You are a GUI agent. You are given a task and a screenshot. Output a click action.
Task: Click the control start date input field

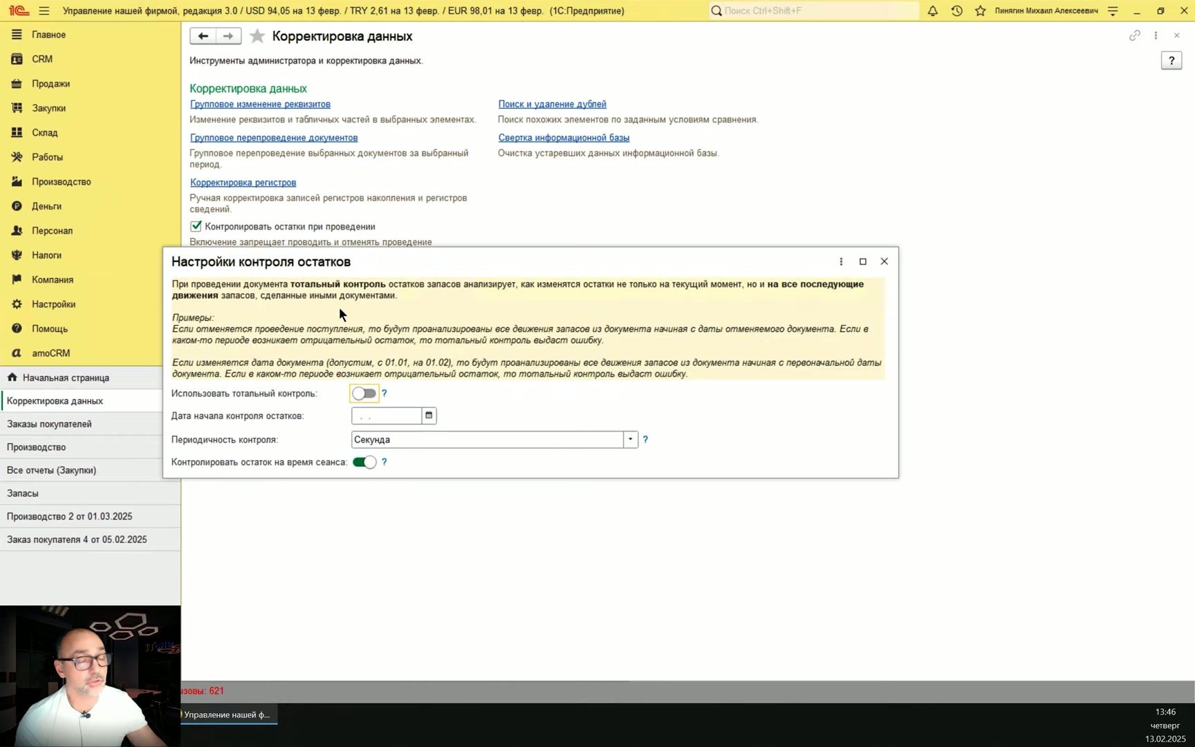387,416
